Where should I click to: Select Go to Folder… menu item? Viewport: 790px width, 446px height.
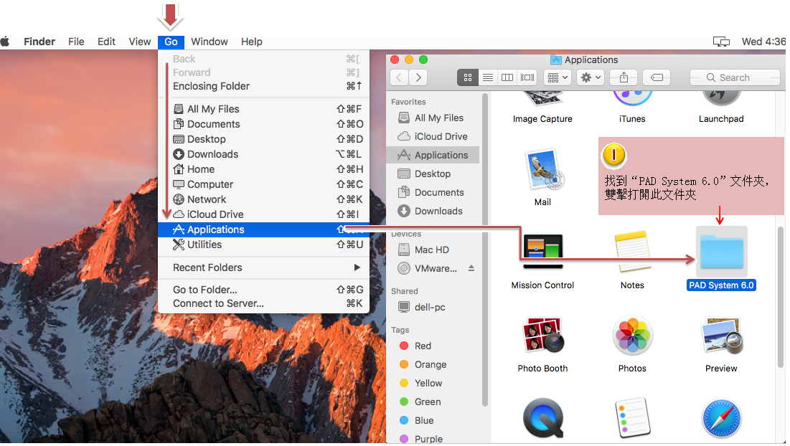(263, 290)
